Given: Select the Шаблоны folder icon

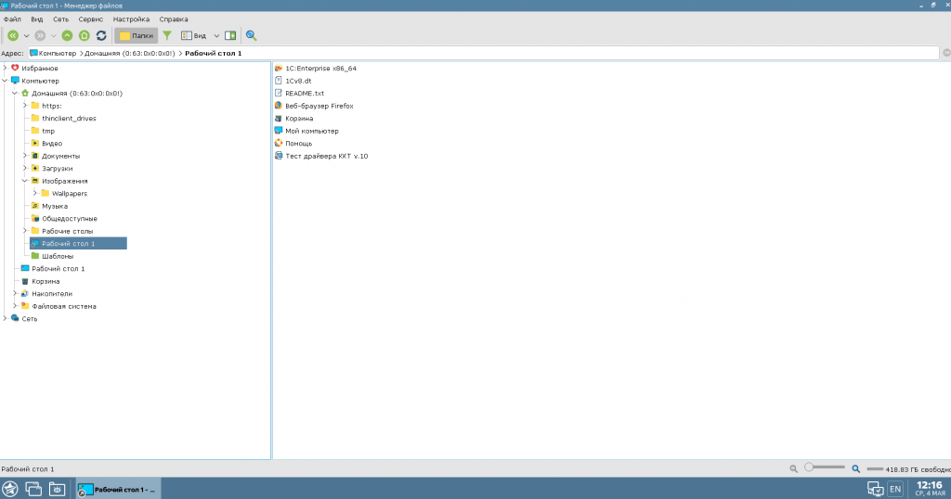Looking at the screenshot, I should pyautogui.click(x=35, y=256).
